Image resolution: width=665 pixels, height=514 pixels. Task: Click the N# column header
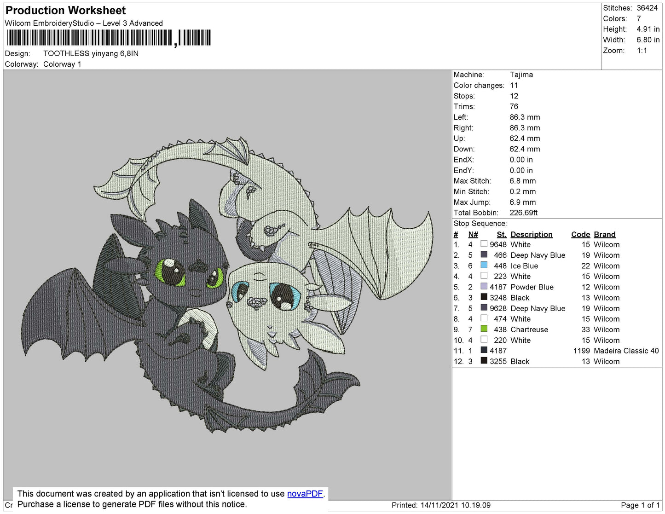[473, 234]
